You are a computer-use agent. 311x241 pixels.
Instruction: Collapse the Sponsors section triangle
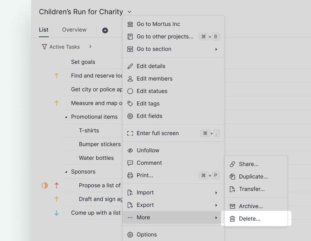point(66,172)
